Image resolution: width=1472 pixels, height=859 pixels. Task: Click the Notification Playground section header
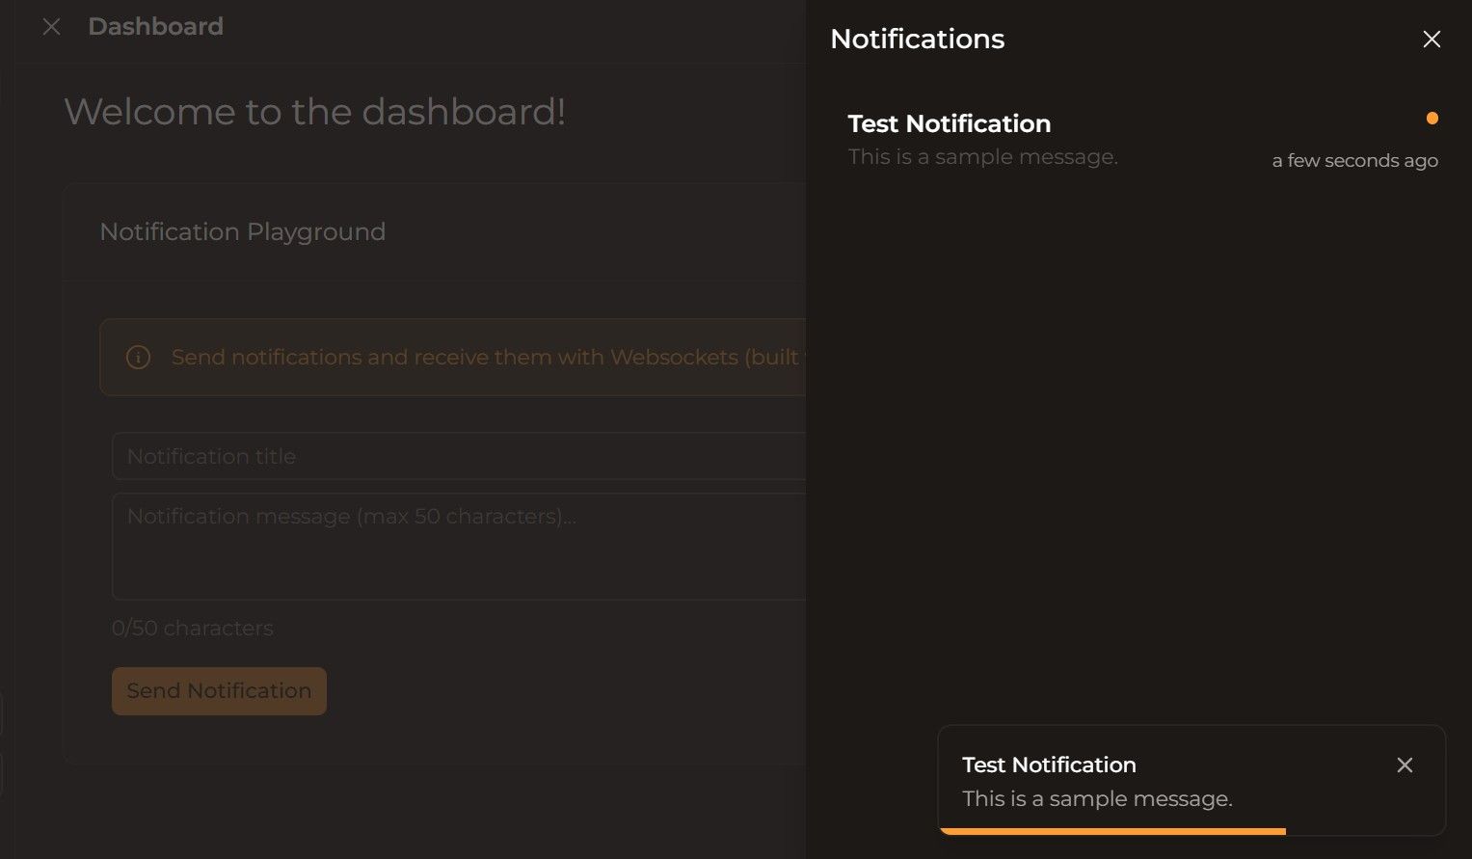(x=242, y=231)
